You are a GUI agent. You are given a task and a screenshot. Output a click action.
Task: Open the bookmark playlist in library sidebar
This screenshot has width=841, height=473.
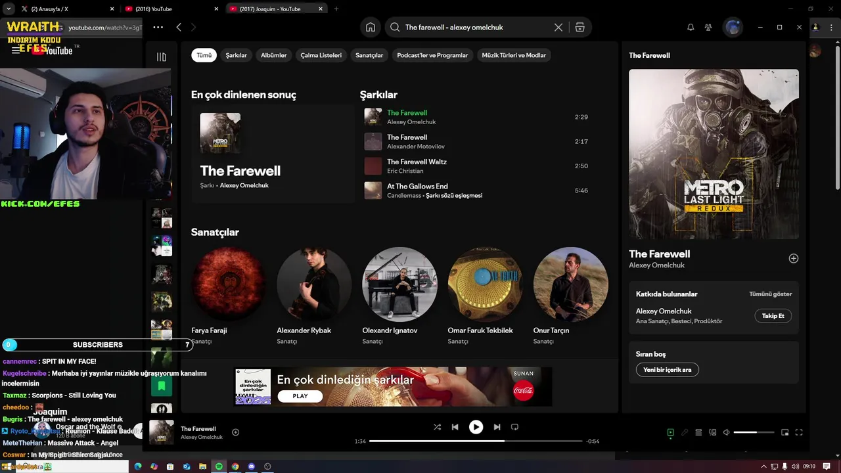162,386
